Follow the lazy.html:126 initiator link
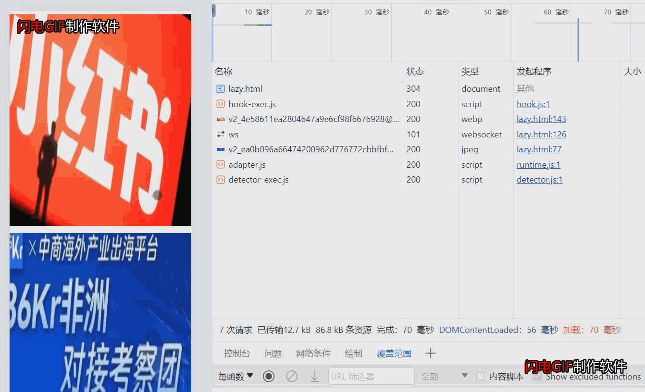 541,135
